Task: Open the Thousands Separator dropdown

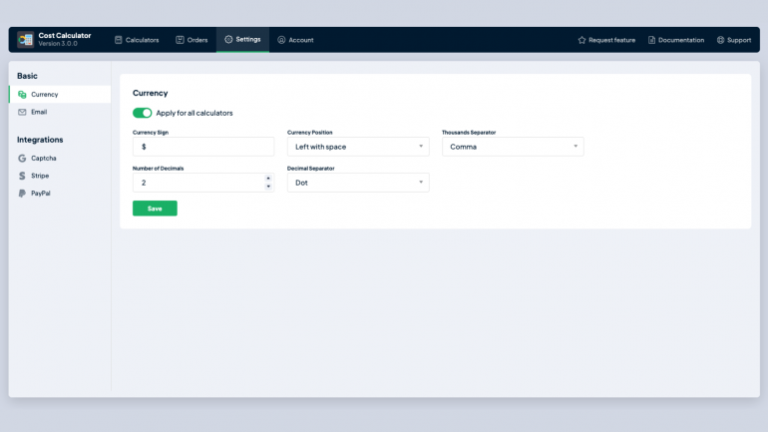Action: point(512,147)
